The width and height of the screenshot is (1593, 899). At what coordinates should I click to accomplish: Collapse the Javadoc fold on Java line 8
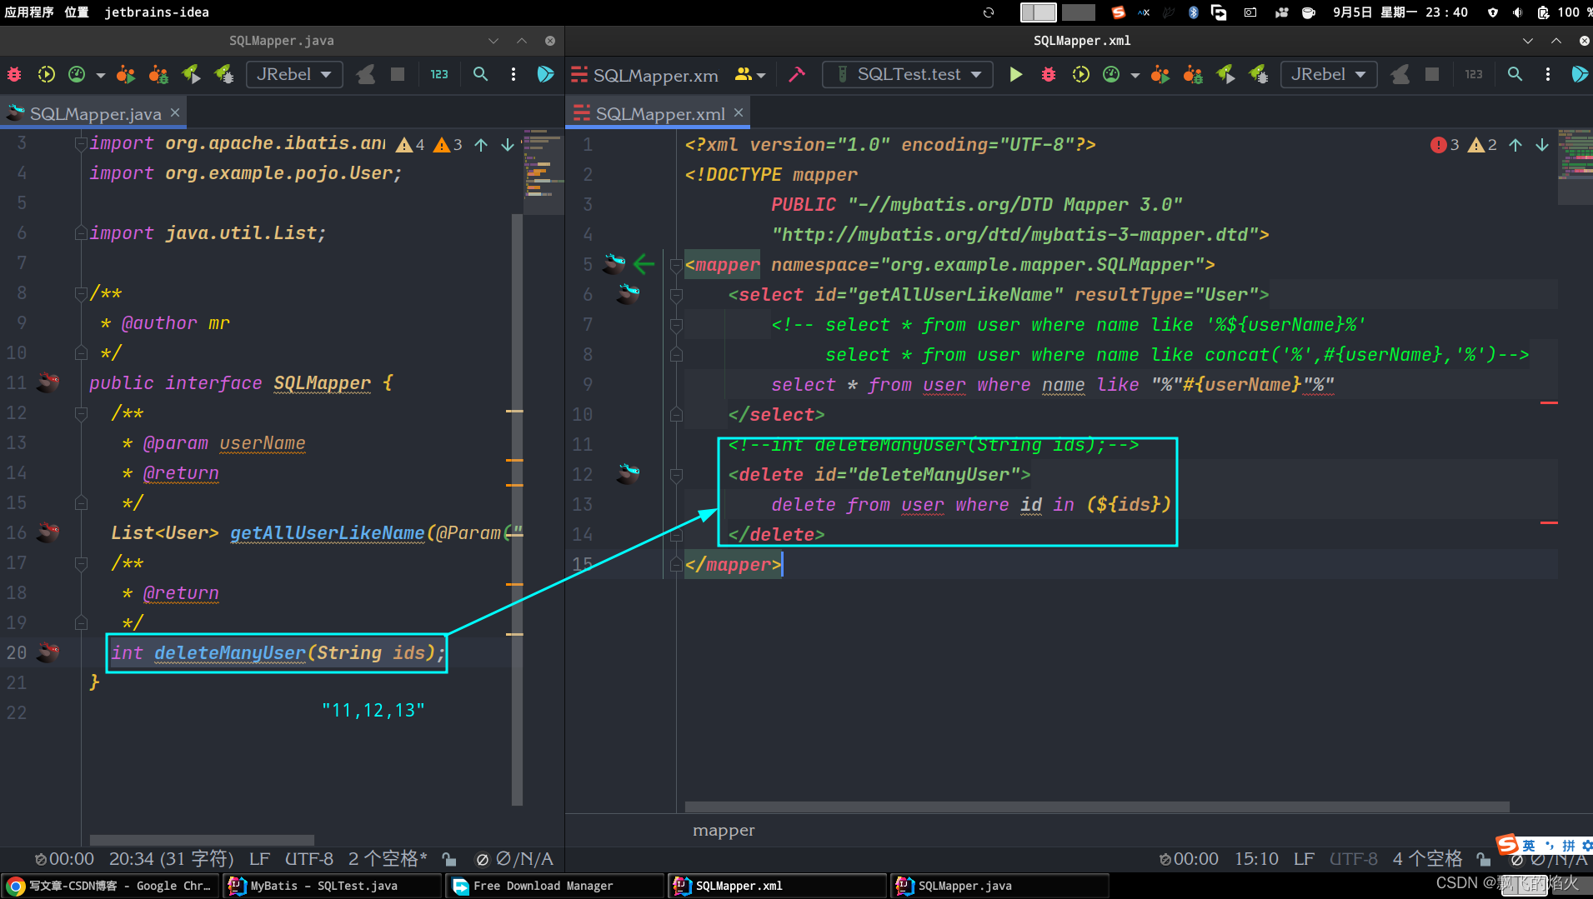point(81,293)
